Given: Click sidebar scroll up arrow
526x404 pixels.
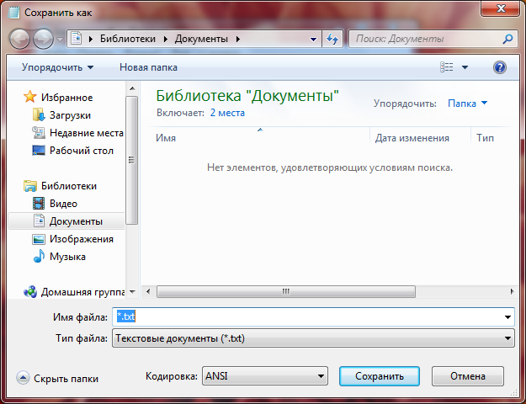Looking at the screenshot, I should (132, 88).
